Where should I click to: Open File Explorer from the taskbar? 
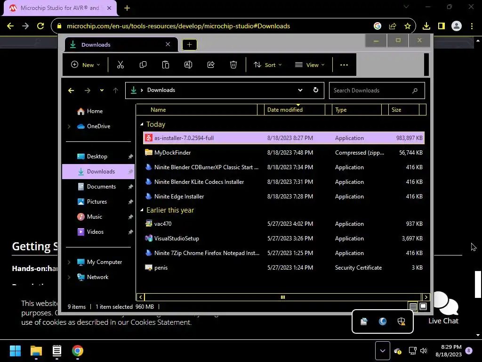pos(36,351)
